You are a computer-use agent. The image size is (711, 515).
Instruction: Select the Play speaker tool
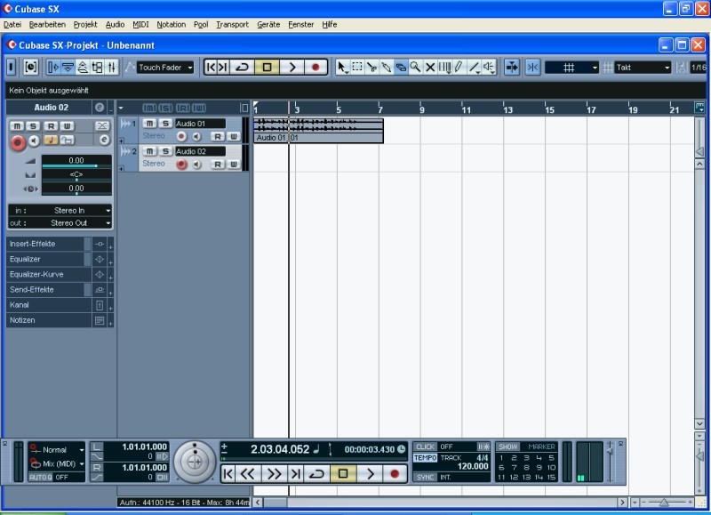click(x=489, y=68)
